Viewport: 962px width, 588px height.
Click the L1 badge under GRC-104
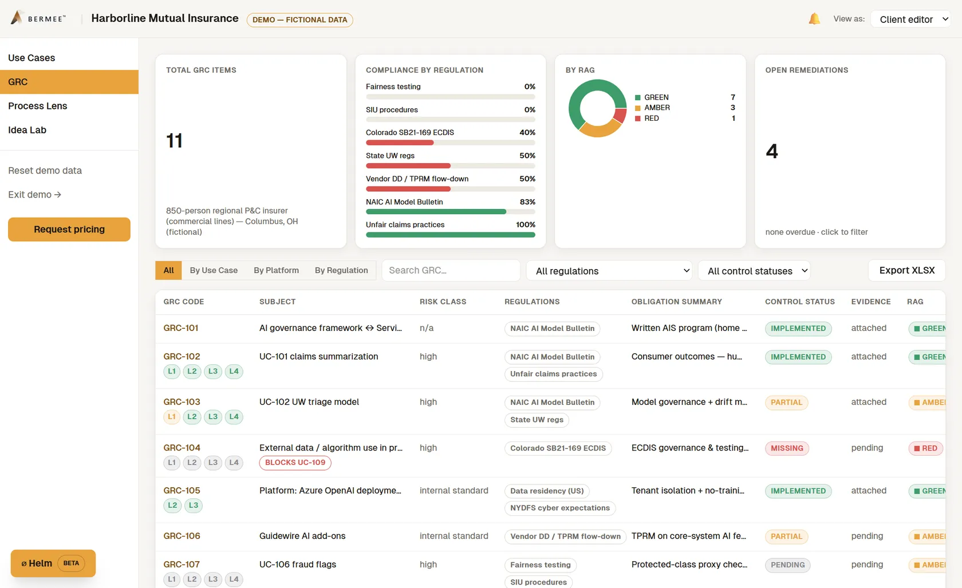point(172,463)
